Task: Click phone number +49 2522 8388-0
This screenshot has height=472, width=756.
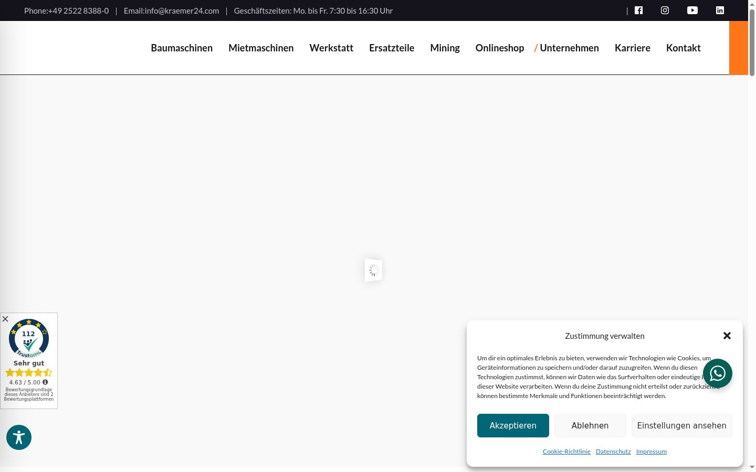Action: point(79,10)
